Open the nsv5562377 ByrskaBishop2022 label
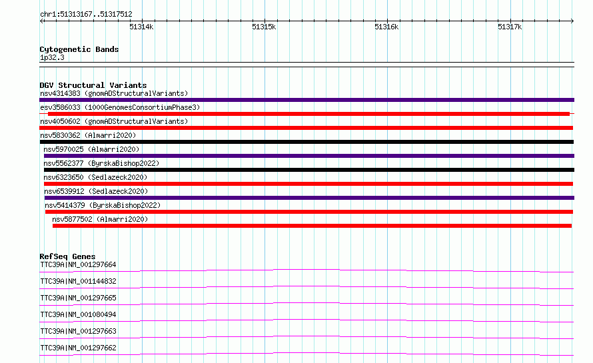This screenshot has width=593, height=363. click(101, 163)
